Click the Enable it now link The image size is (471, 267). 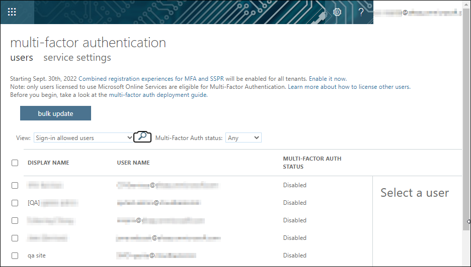[x=328, y=79]
